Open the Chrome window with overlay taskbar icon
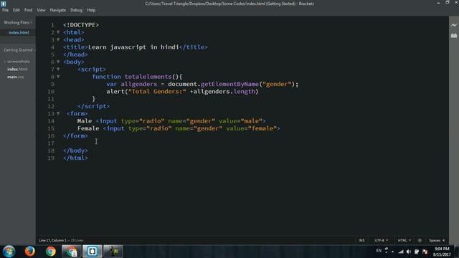459x258 pixels. tap(72, 252)
